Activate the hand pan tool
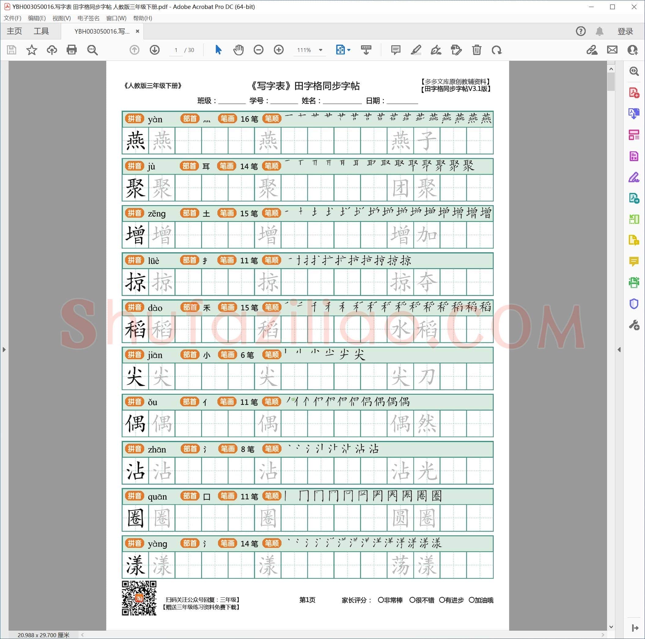645x639 pixels. pos(238,50)
